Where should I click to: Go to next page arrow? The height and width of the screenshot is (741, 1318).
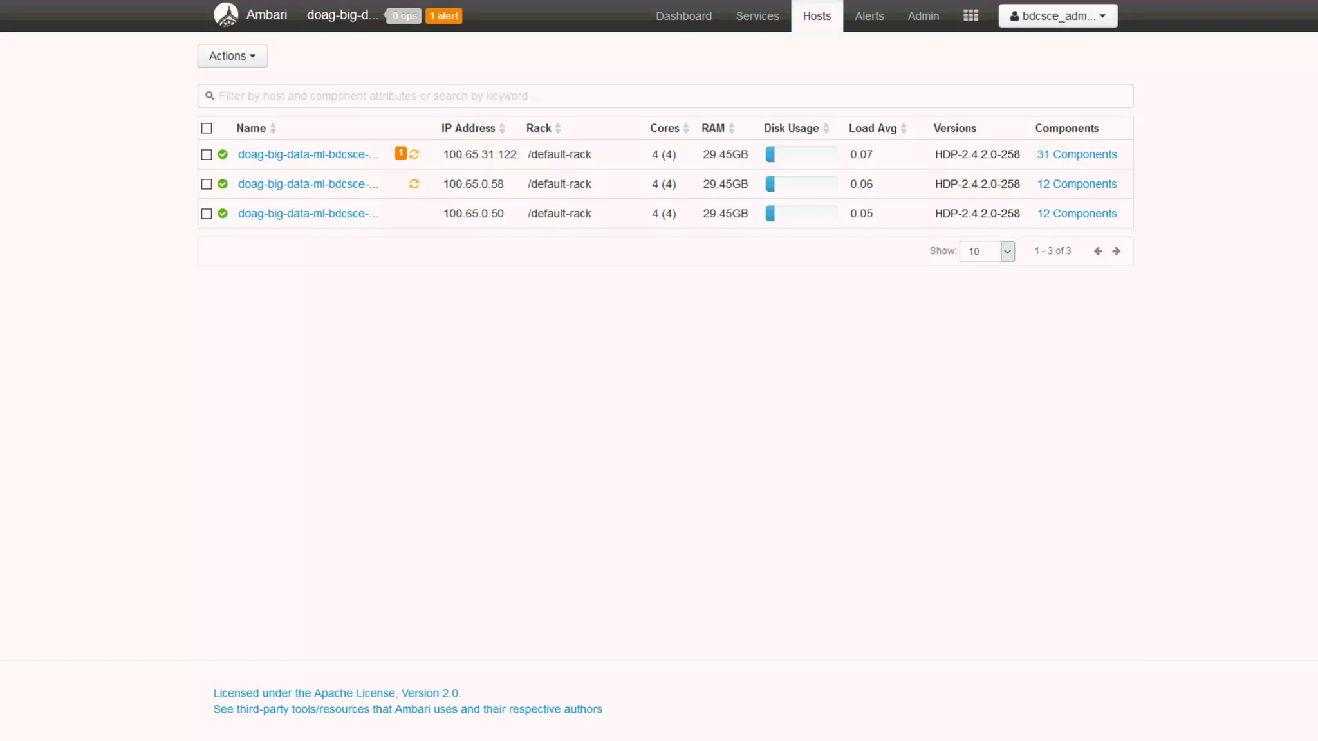point(1117,252)
